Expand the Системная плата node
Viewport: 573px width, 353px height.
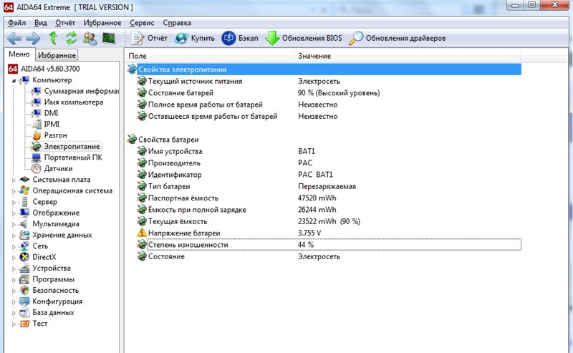pos(14,180)
